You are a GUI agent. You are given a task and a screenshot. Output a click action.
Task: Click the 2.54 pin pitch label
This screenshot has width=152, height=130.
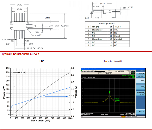(8, 44)
